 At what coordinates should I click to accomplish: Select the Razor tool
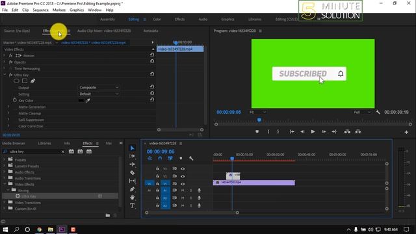tap(132, 173)
